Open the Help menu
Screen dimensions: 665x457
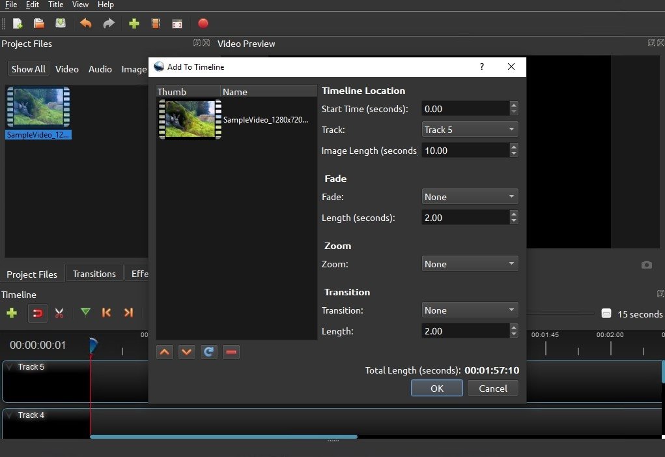pyautogui.click(x=106, y=5)
